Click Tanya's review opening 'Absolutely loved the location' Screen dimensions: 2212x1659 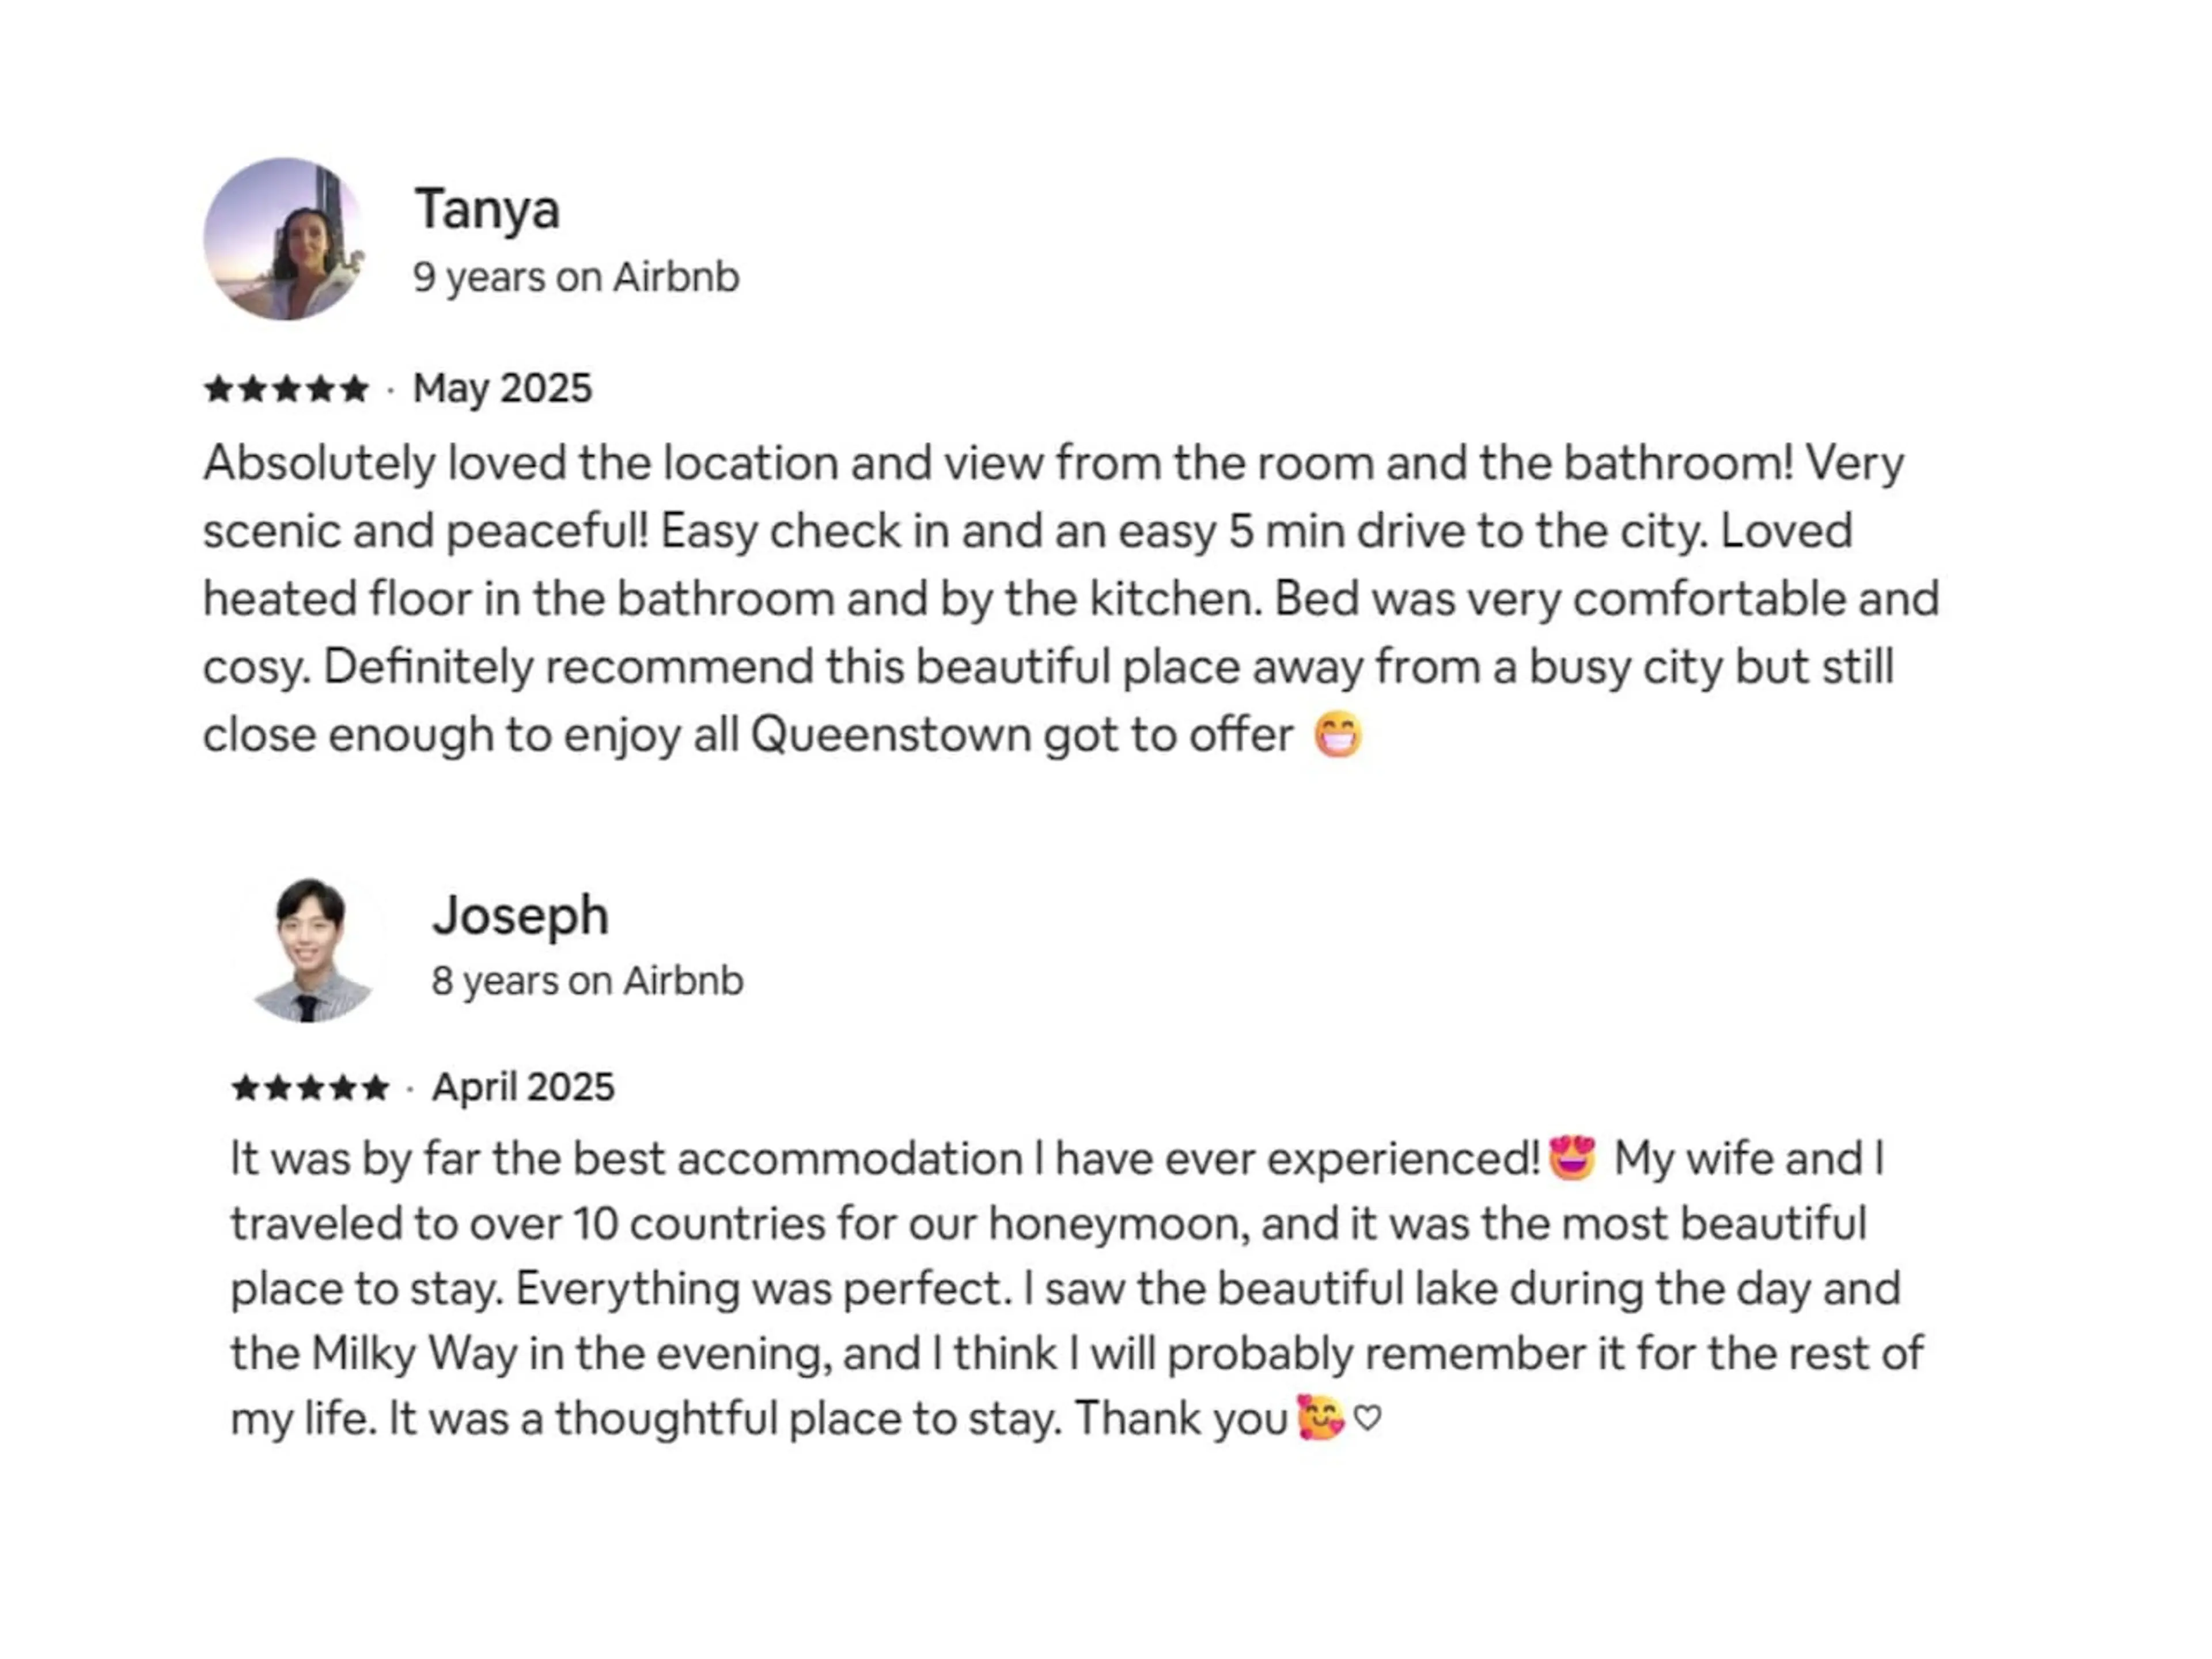pos(1071,599)
